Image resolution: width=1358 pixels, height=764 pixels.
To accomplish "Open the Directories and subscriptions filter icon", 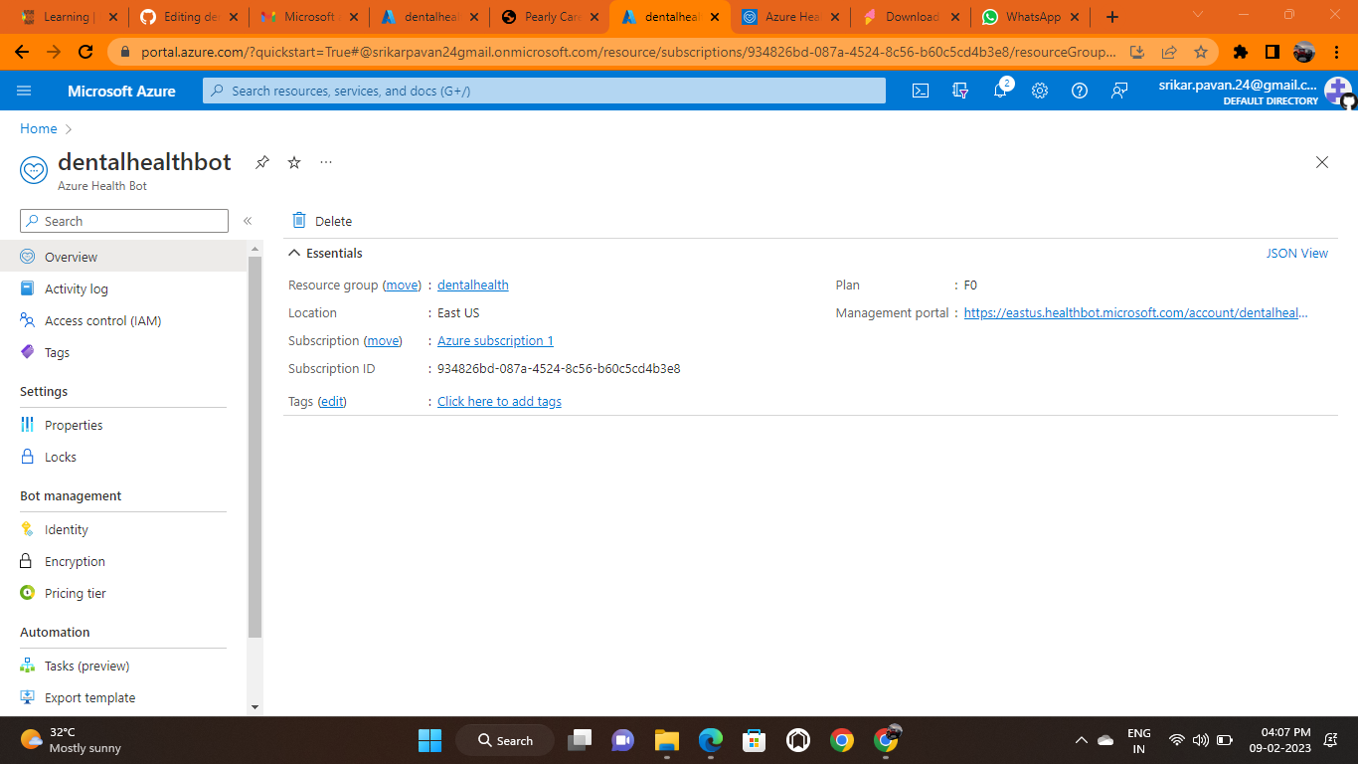I will click(960, 91).
